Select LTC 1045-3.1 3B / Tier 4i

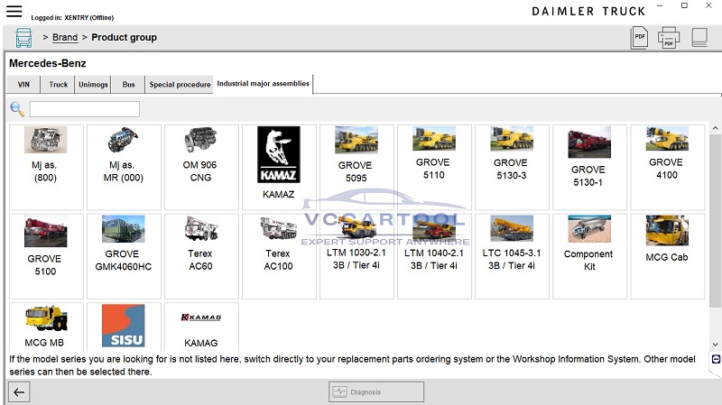512,256
